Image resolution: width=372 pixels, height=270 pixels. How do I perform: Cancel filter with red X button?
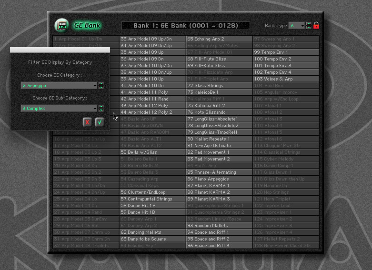tap(87, 122)
